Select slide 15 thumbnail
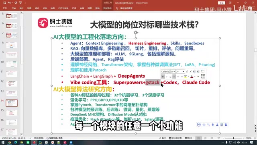 point(12,113)
